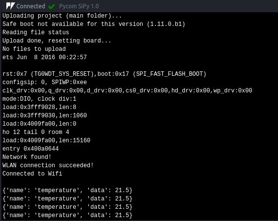Click the 'Network found!' output line
The height and width of the screenshot is (221, 278).
tap(27, 157)
